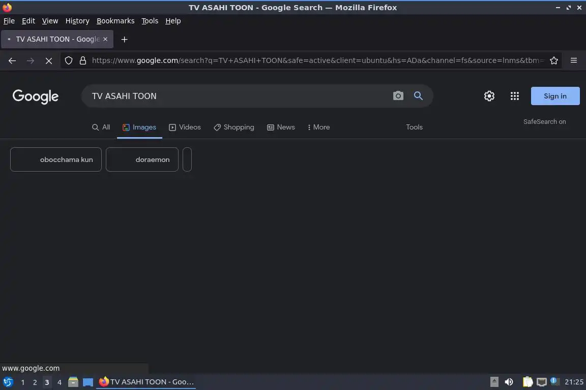Viewport: 586px width, 390px height.
Task: Select the Images search tab
Action: pos(139,127)
